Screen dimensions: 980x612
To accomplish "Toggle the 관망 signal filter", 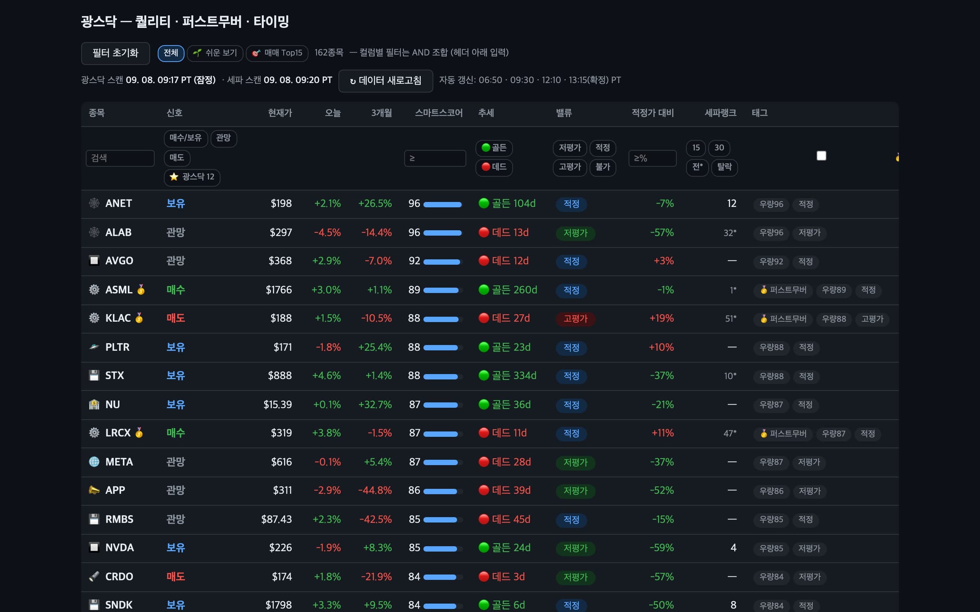I will pos(224,138).
